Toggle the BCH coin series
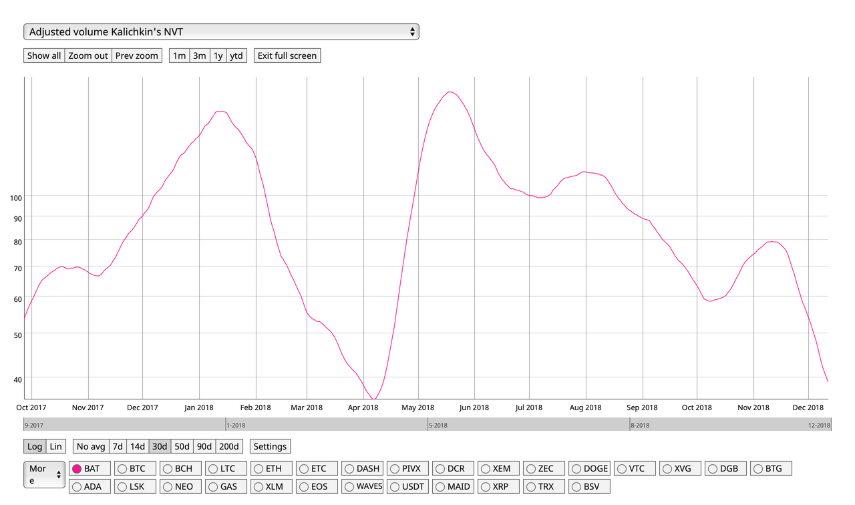This screenshot has width=855, height=505. [181, 468]
